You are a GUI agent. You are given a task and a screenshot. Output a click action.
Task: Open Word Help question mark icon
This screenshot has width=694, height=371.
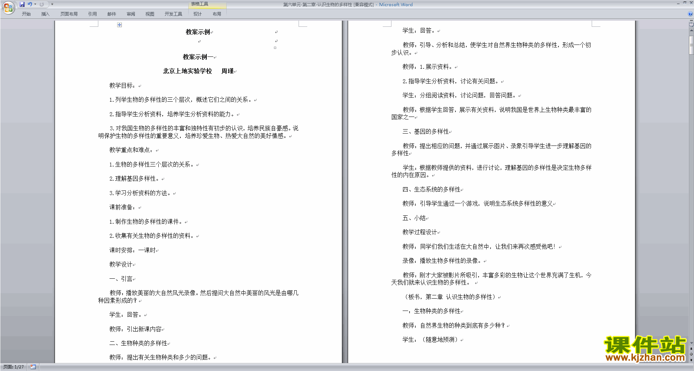point(690,14)
